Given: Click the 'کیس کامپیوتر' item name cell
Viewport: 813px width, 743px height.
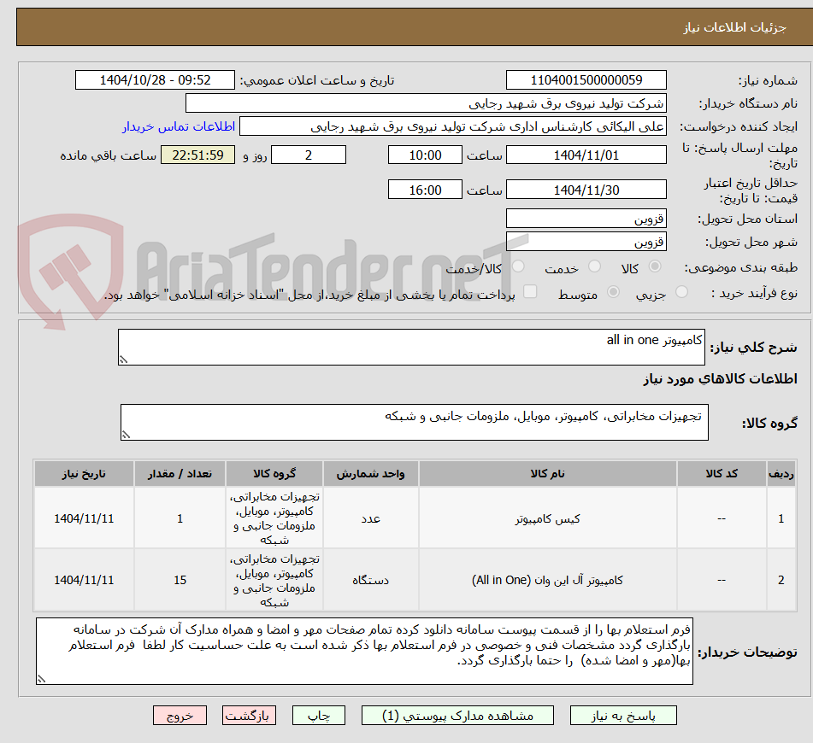Looking at the screenshot, I should (x=547, y=518).
